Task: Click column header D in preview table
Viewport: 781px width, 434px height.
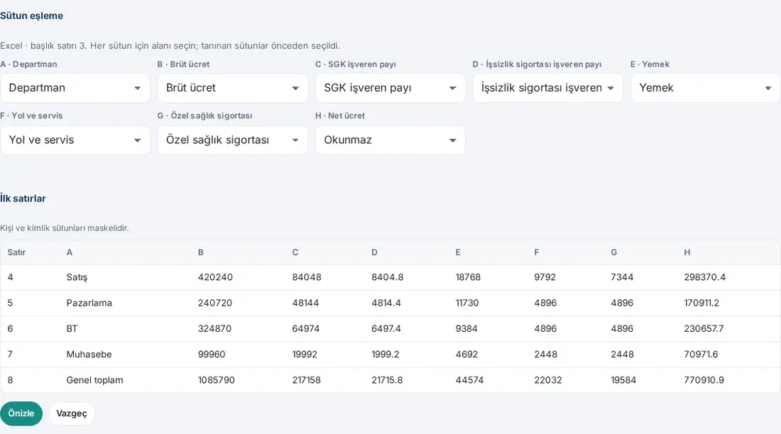Action: (x=375, y=252)
